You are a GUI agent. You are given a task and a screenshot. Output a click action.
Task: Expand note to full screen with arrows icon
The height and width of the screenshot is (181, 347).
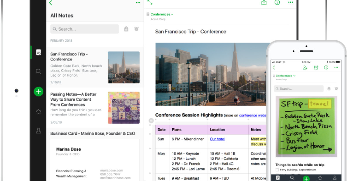coord(150,2)
